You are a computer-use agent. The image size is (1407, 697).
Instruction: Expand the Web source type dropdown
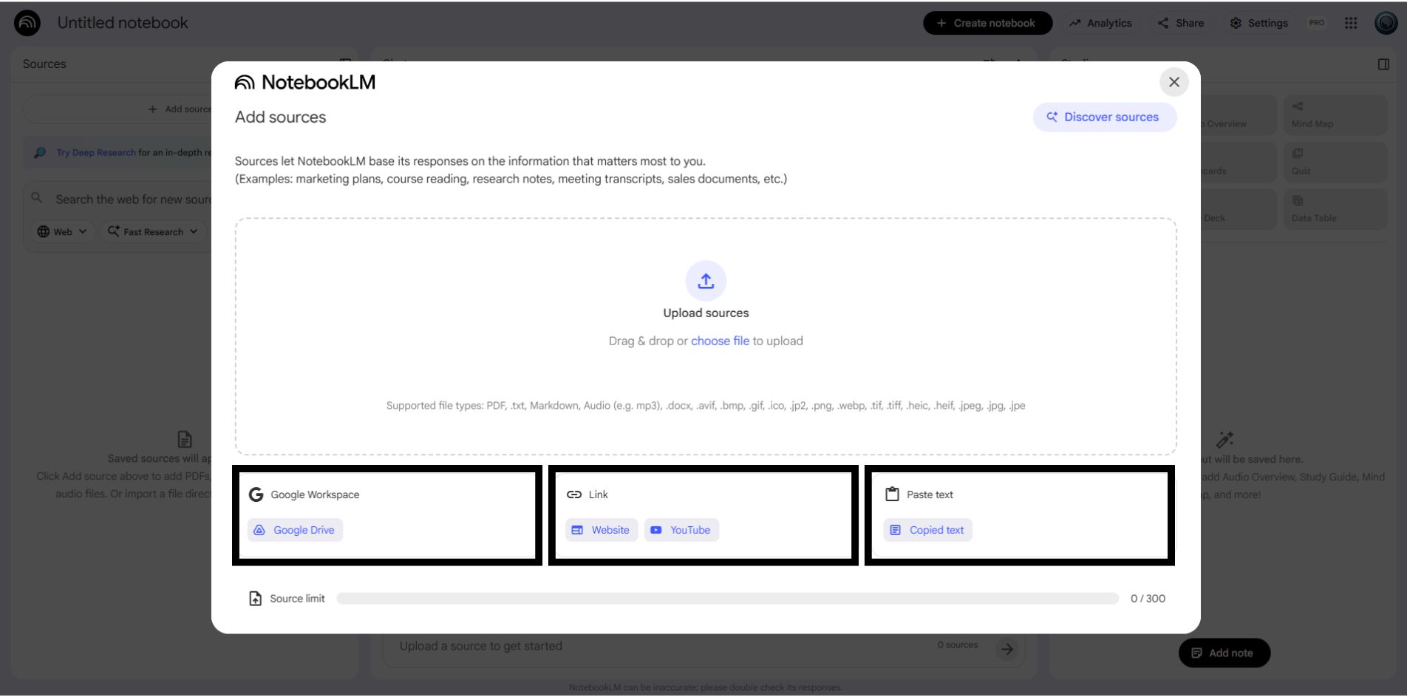tap(63, 231)
